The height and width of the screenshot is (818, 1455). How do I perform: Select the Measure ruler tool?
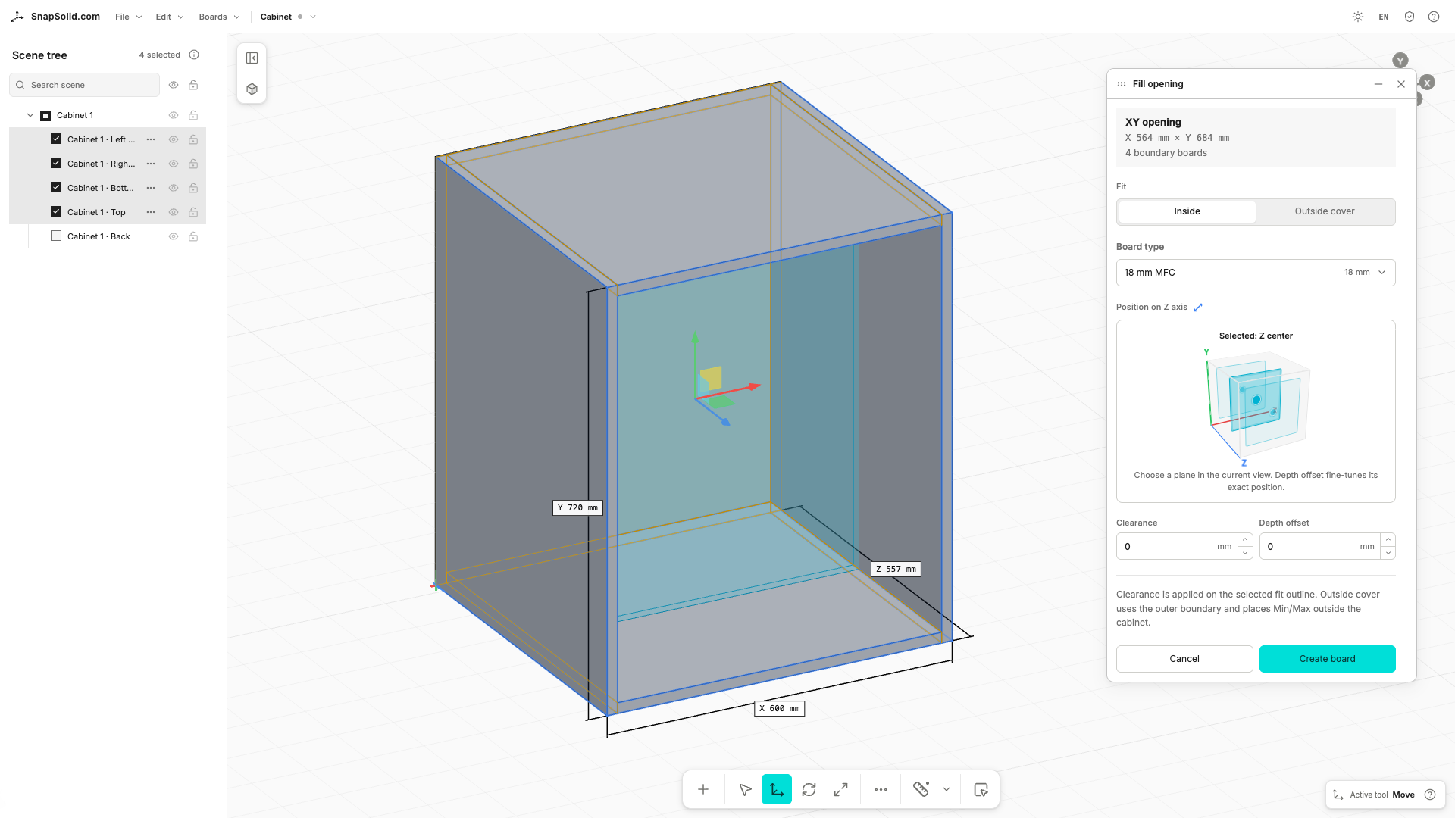(921, 789)
